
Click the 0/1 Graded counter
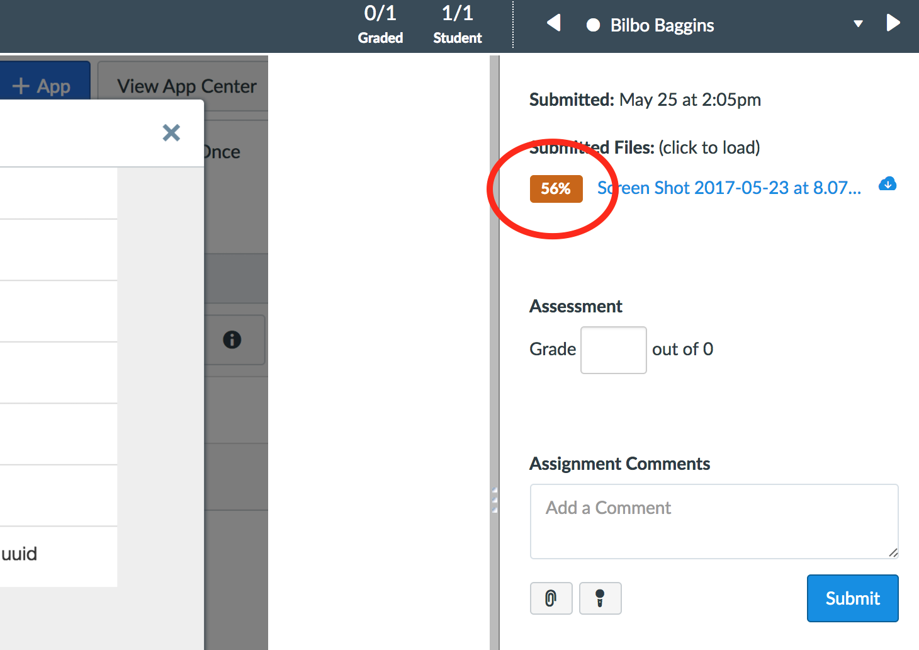pyautogui.click(x=380, y=24)
